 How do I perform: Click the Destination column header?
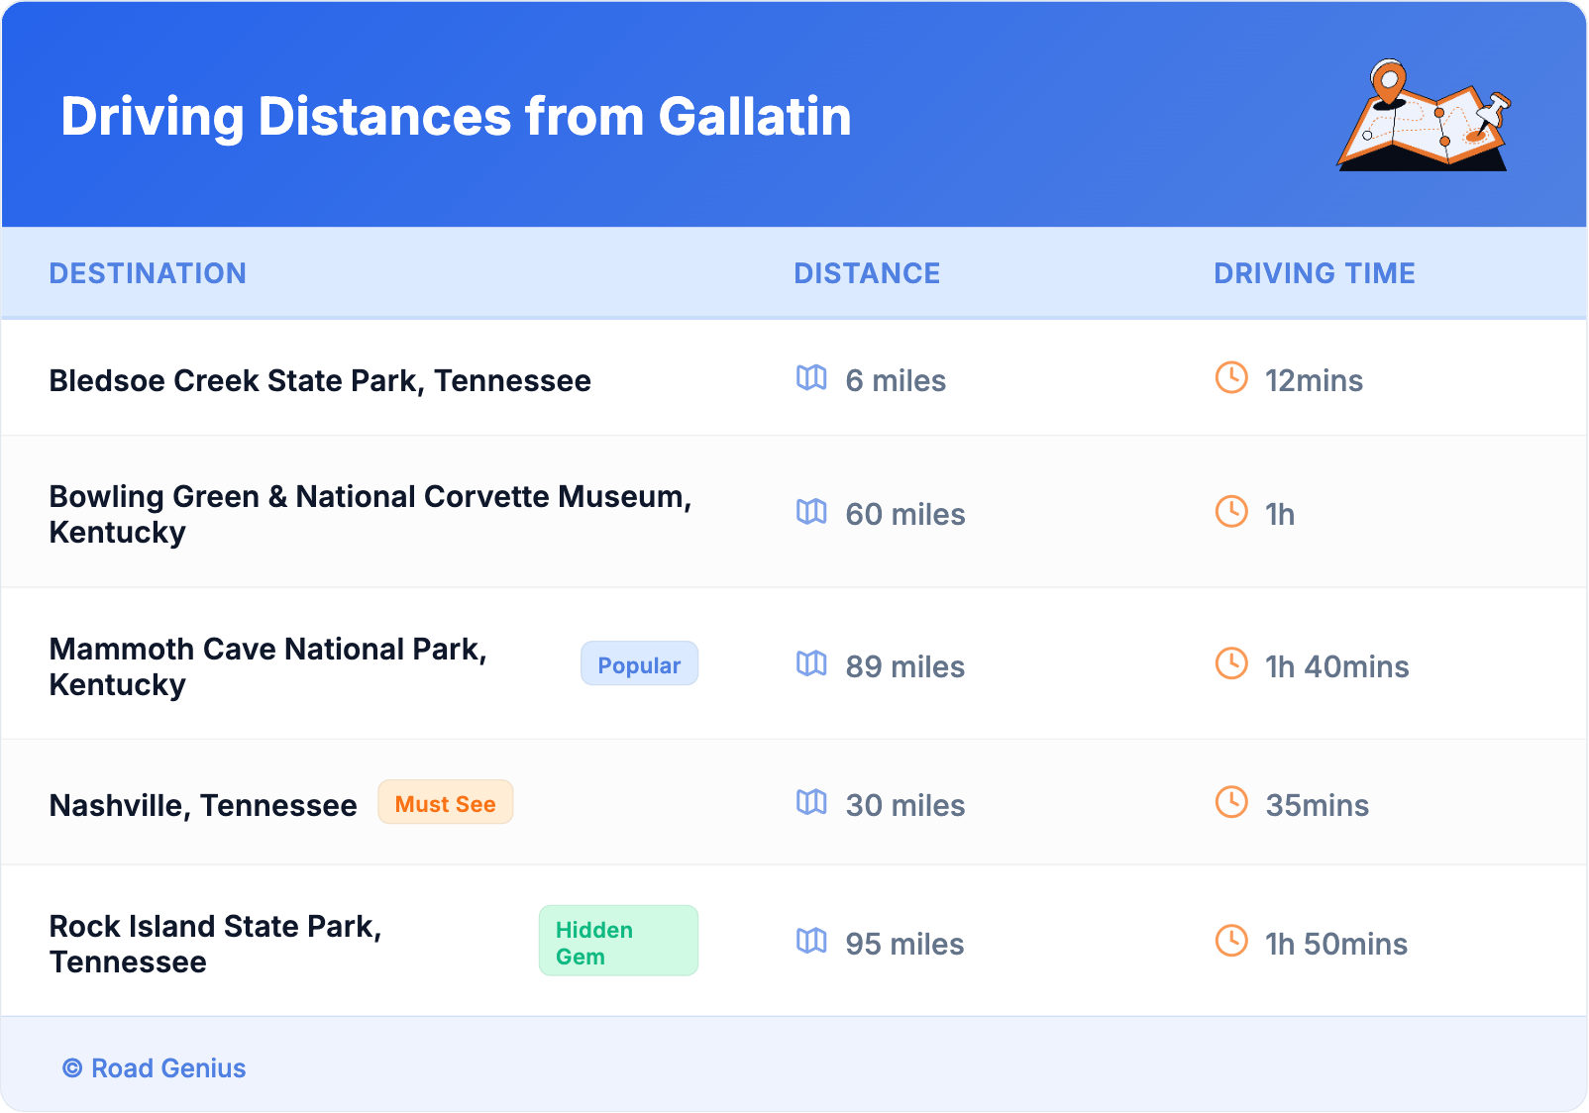[148, 273]
